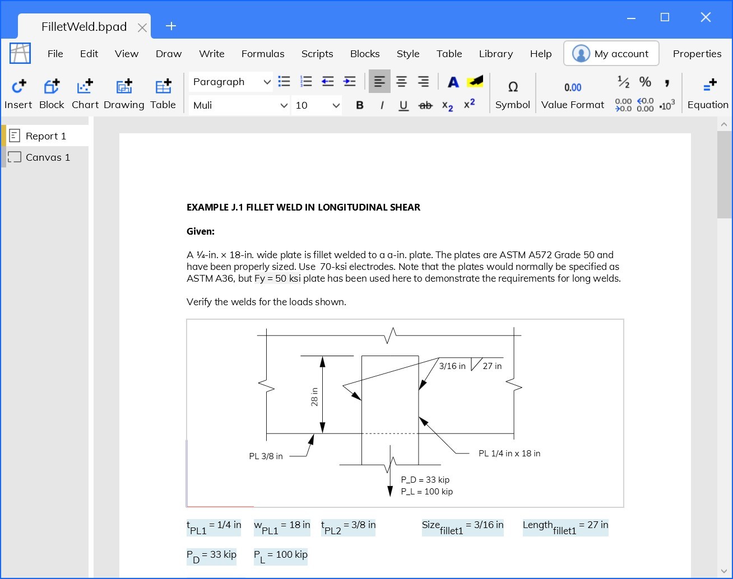Toggle thousands separator comma format

[667, 82]
